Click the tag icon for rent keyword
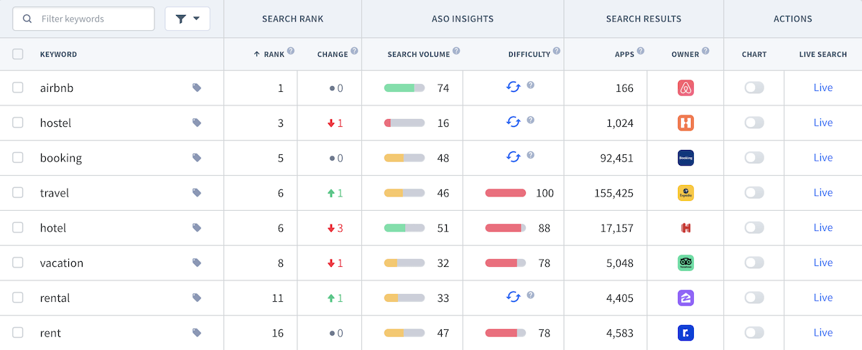 click(197, 333)
